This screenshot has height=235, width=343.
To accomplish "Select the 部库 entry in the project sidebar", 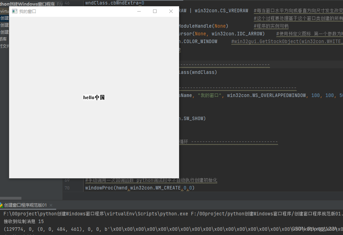I will click(3, 39).
